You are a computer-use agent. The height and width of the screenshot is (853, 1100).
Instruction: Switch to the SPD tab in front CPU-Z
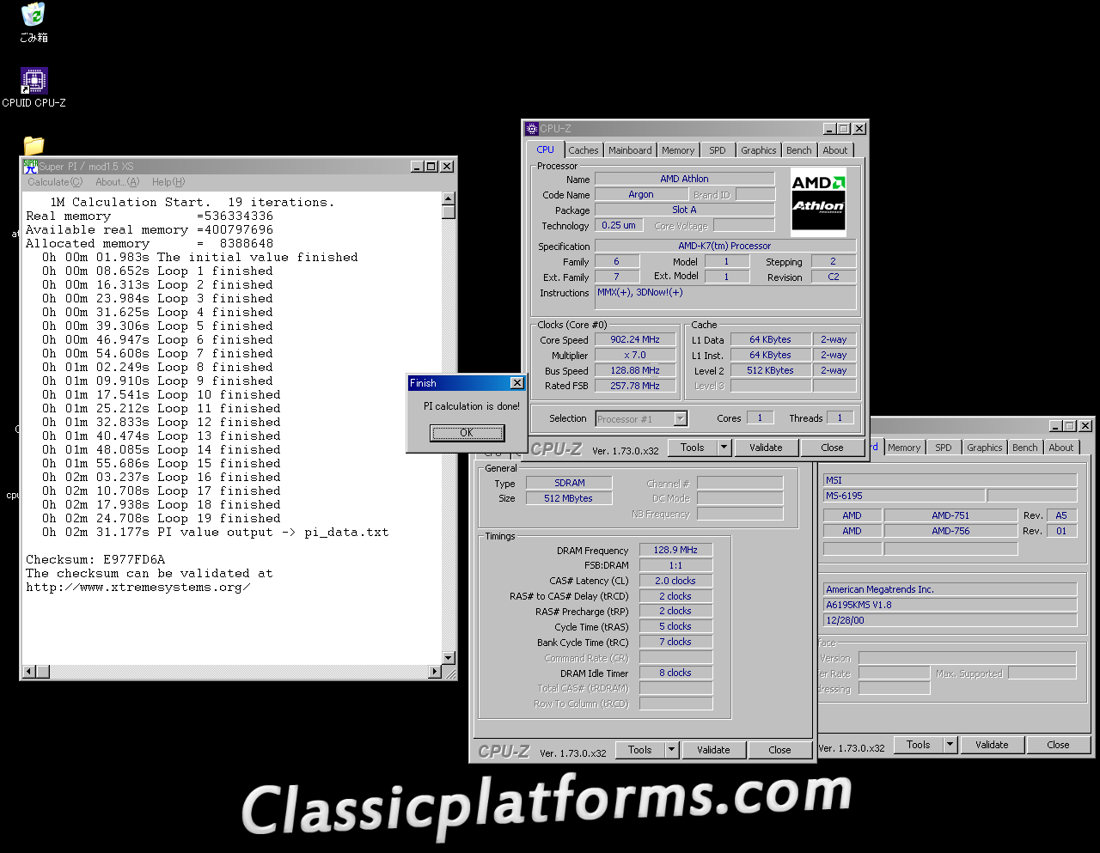718,150
